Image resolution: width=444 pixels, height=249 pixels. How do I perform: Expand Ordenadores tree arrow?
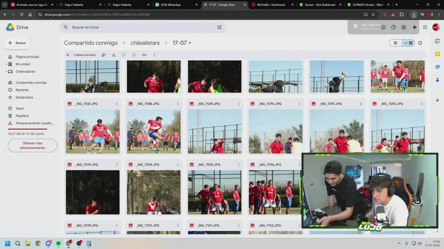(7, 72)
